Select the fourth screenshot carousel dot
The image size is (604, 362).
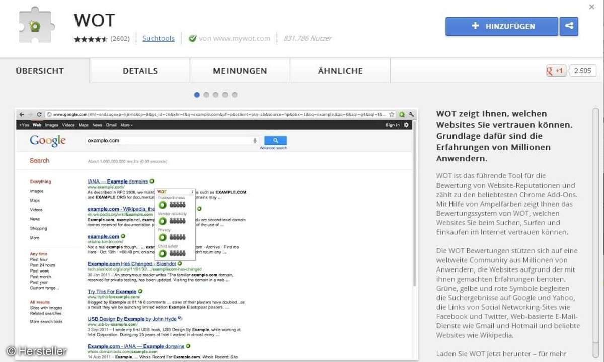[x=225, y=95]
